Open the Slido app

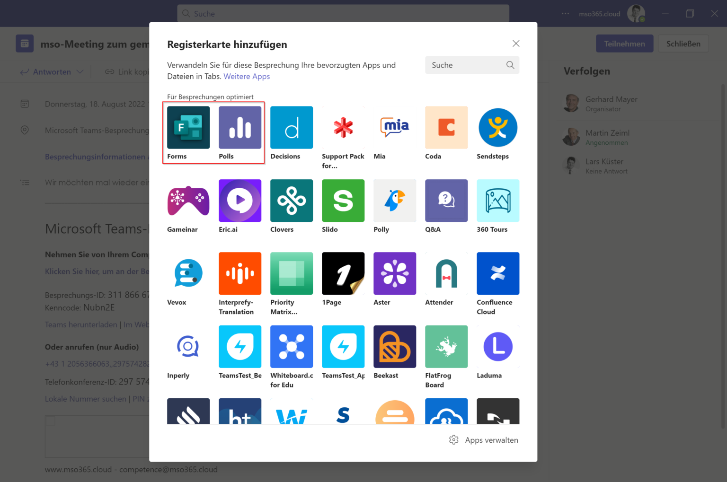tap(343, 201)
